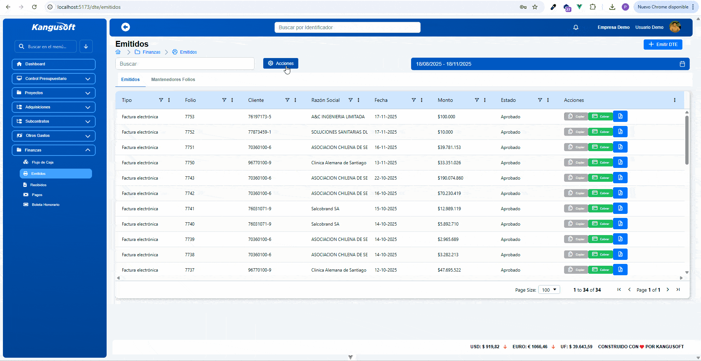Screen dimensions: 701x361
Task: Open filter for the Razón Social column
Action: coord(350,100)
